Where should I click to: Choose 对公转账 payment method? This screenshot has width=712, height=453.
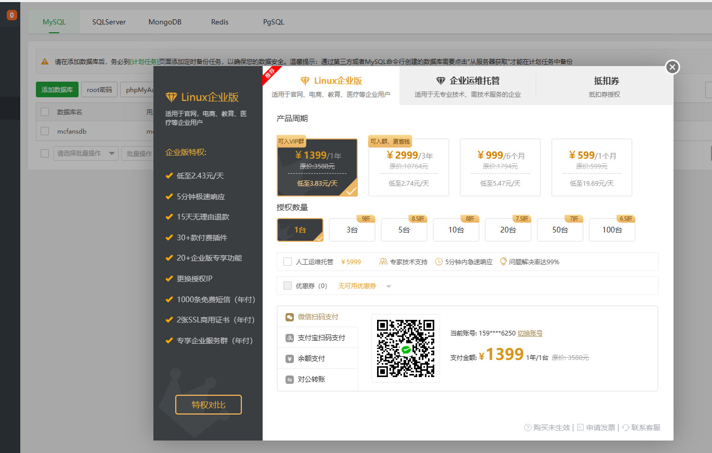point(318,379)
